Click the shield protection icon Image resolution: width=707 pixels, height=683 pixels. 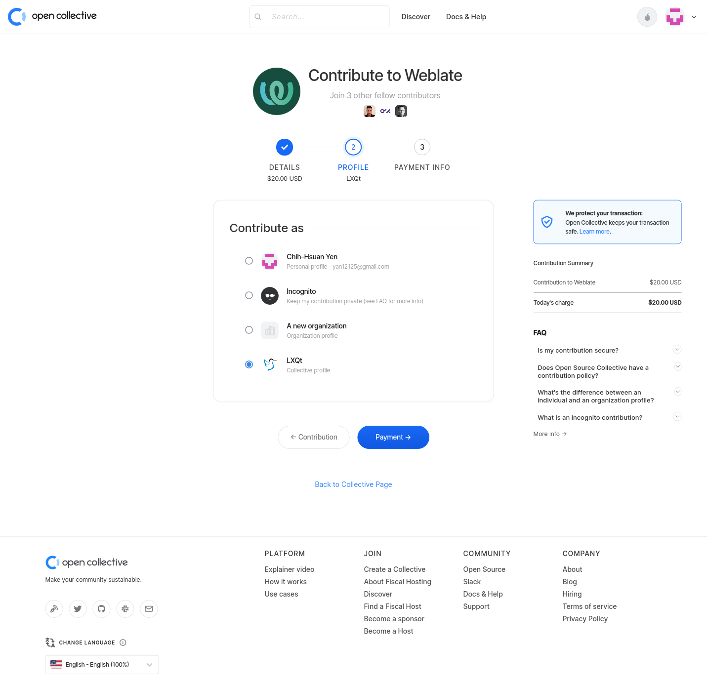click(547, 222)
